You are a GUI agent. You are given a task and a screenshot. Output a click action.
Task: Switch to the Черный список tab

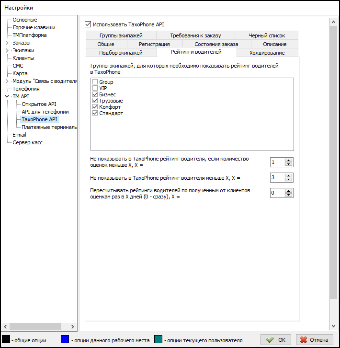[x=266, y=35]
